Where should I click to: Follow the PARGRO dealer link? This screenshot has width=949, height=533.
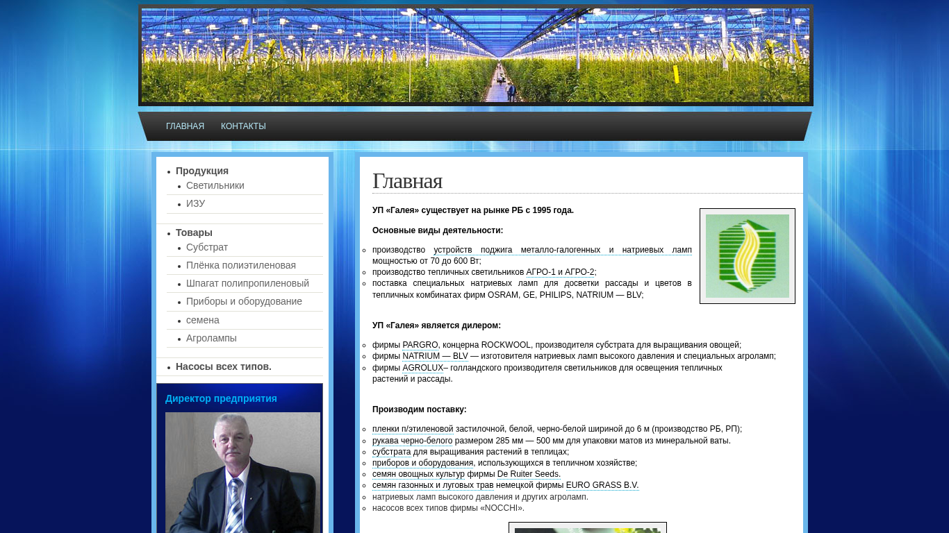click(x=420, y=345)
